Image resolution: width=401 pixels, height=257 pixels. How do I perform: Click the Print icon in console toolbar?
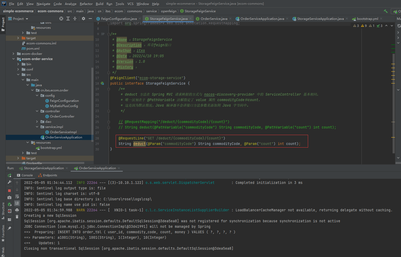17,210
